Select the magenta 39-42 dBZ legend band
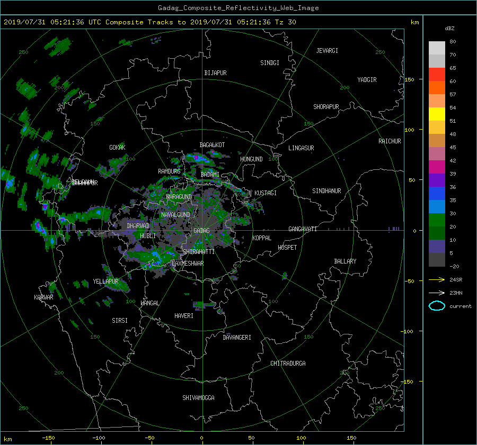This screenshot has height=445, width=477. click(437, 167)
